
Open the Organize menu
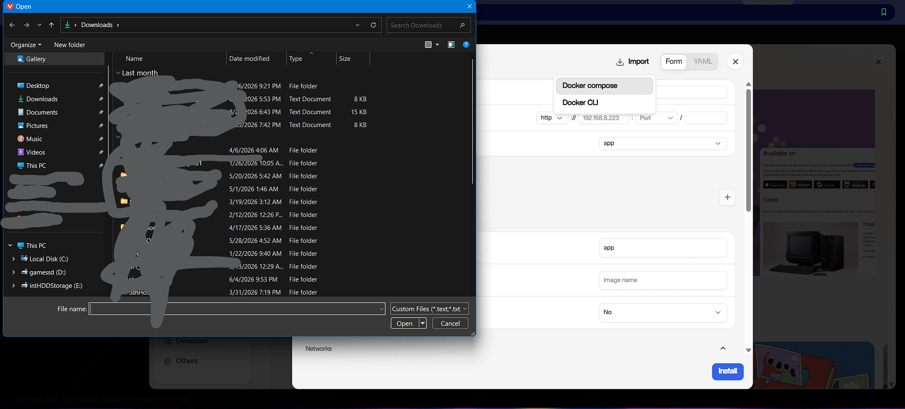pyautogui.click(x=26, y=45)
